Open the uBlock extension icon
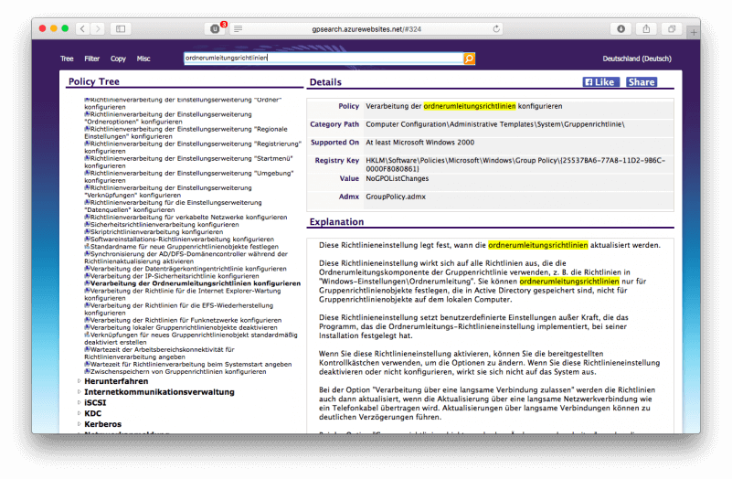 click(215, 29)
